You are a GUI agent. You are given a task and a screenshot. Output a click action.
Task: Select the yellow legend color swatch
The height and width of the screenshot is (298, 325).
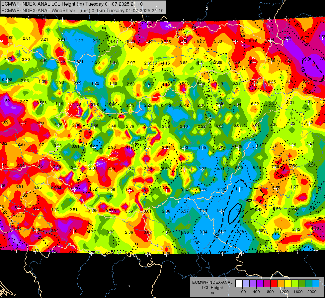click(x=288, y=283)
